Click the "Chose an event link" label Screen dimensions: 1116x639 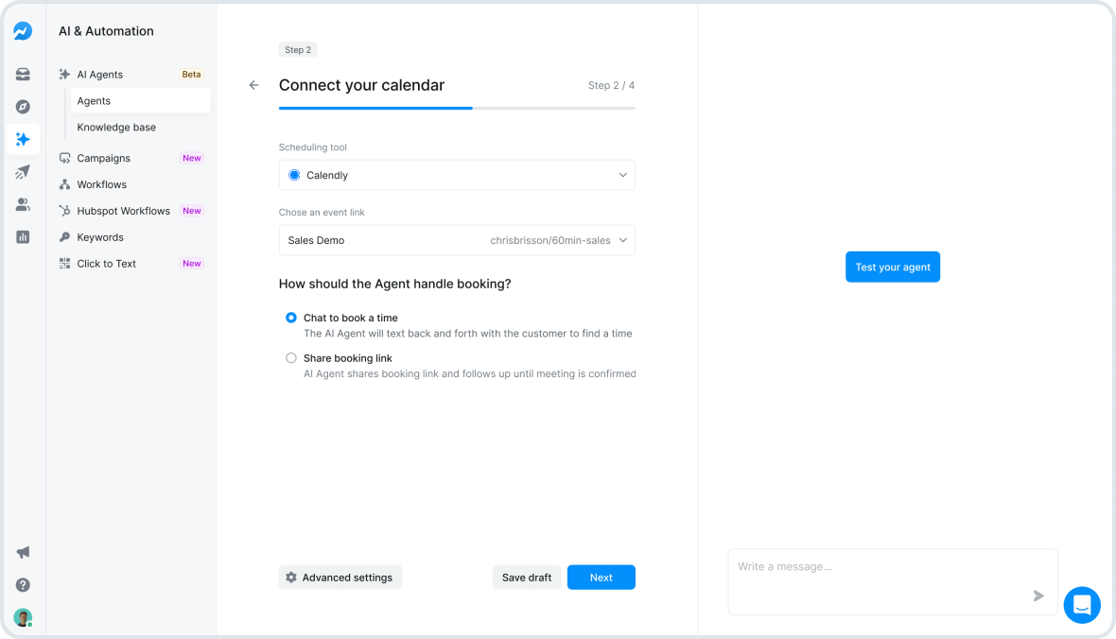(322, 212)
